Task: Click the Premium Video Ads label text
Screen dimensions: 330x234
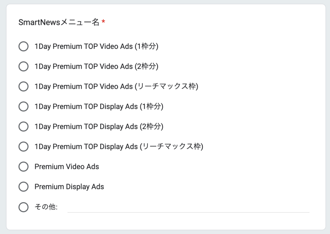Action: click(67, 167)
